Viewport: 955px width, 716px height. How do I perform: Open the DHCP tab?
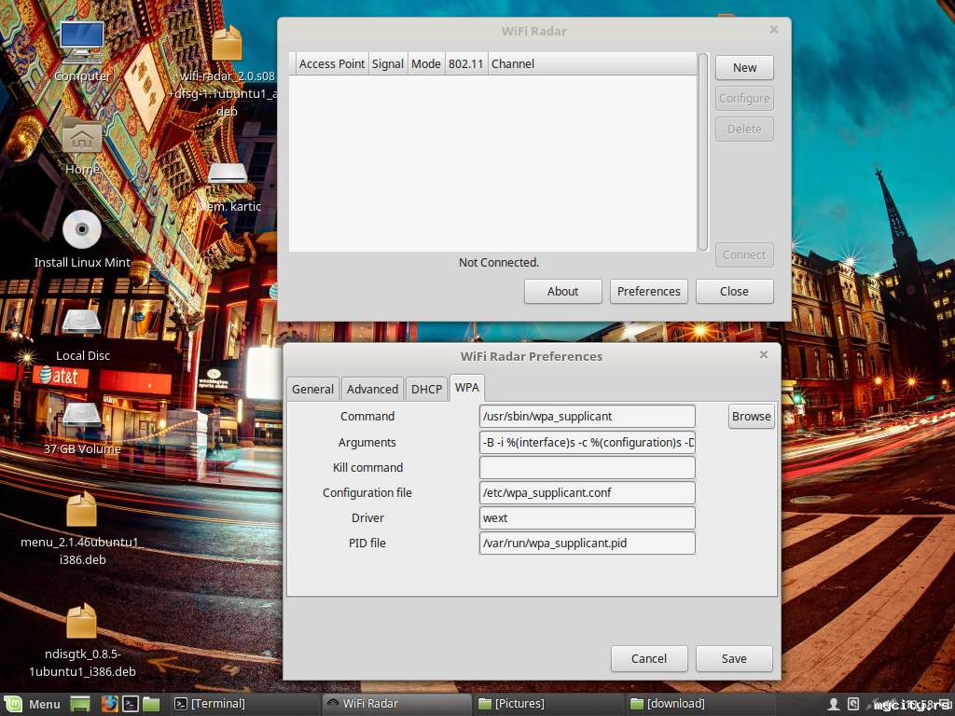tap(426, 389)
